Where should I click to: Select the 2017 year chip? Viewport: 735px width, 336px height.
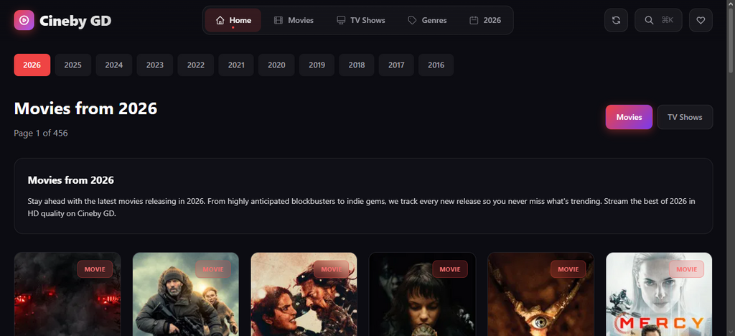click(x=396, y=65)
